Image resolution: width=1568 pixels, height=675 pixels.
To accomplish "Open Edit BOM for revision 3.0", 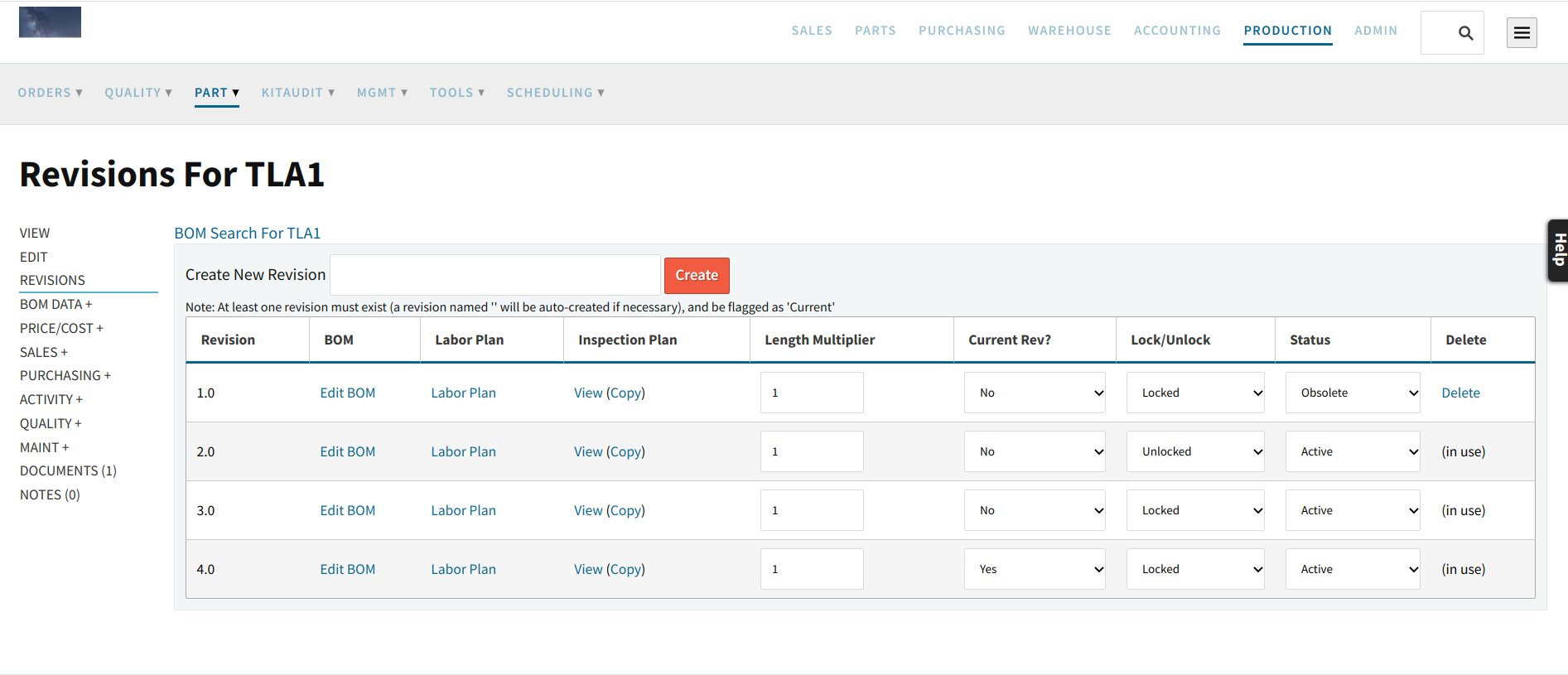I will (348, 510).
